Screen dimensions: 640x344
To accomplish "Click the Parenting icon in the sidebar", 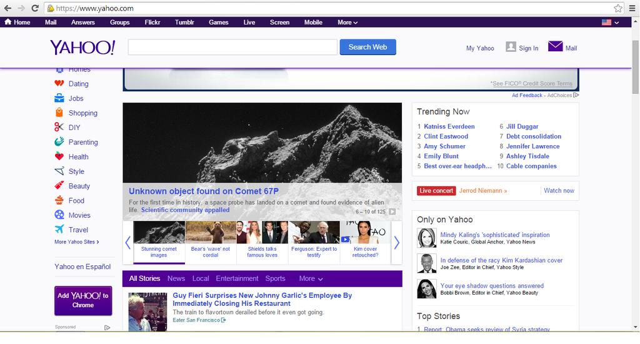I will (x=59, y=142).
